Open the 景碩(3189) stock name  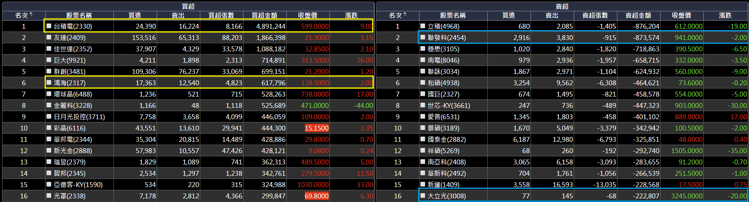443,128
